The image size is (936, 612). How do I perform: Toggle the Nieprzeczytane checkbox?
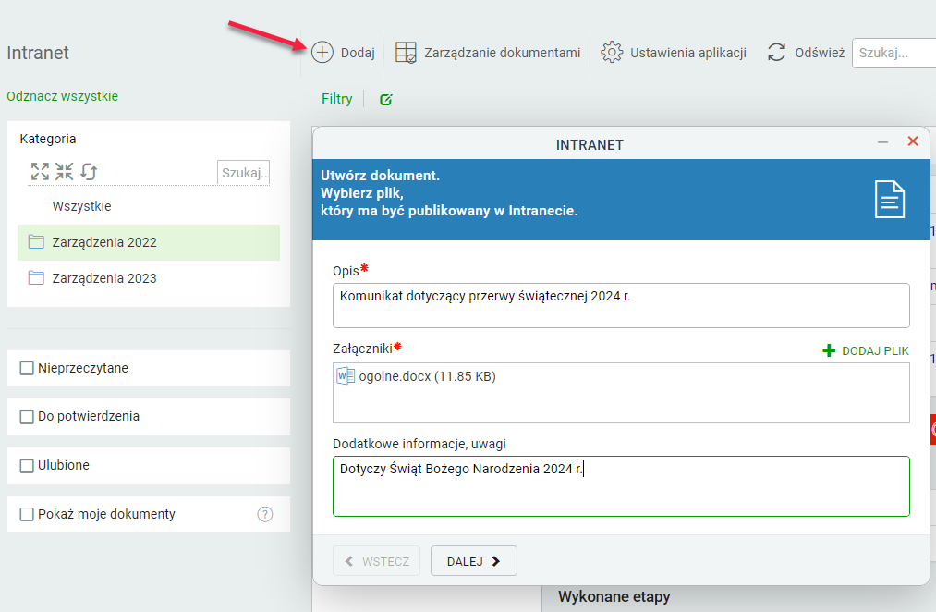27,368
